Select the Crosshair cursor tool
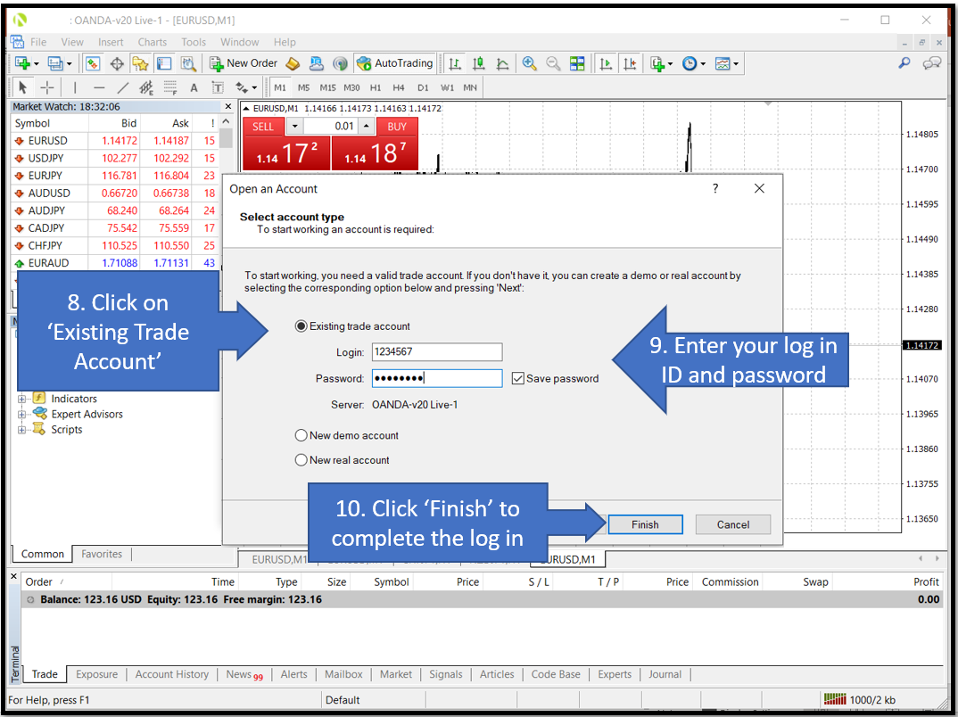Screen dimensions: 958x717 click(46, 87)
